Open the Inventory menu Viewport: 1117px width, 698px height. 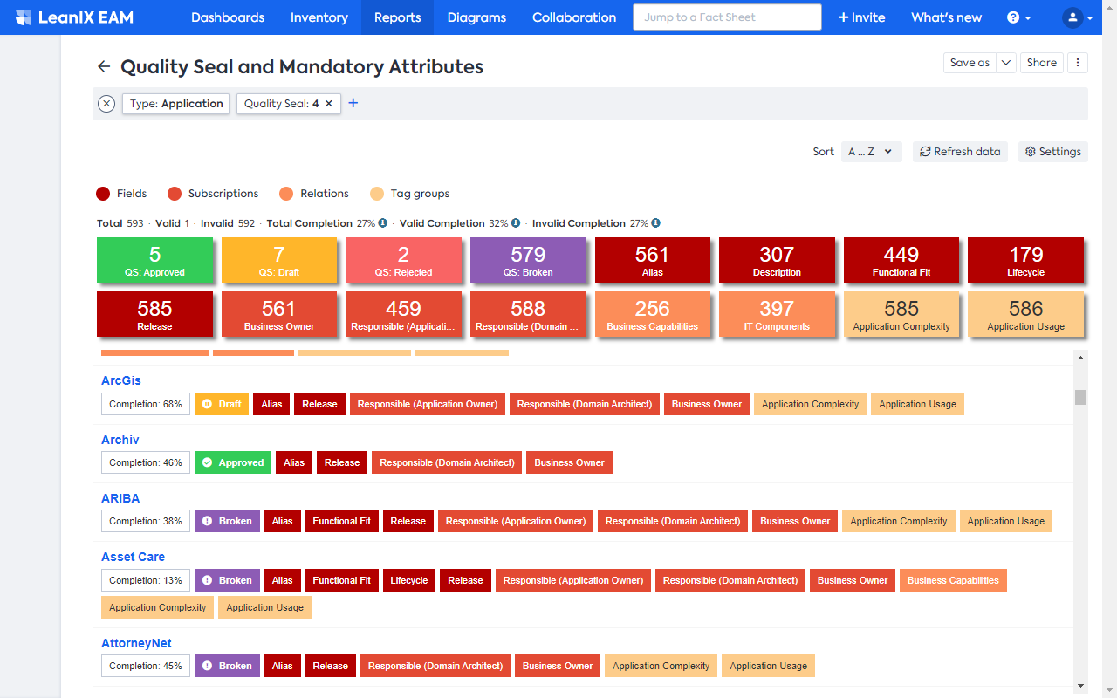click(x=319, y=17)
